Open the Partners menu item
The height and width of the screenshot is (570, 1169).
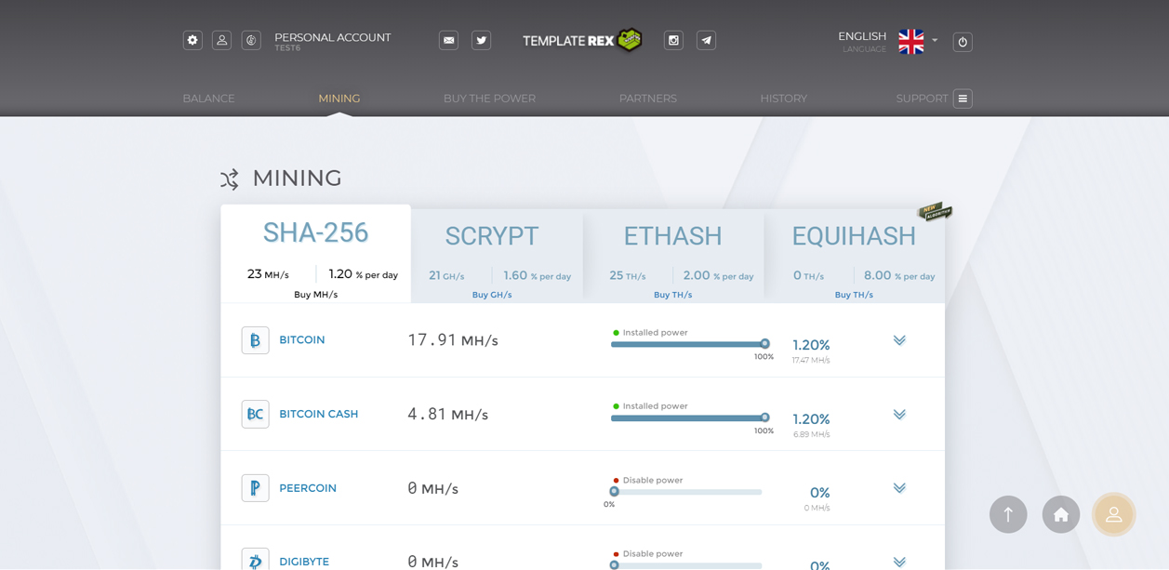[648, 99]
